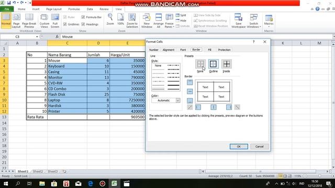Switch to Page Layout view

(16, 20)
